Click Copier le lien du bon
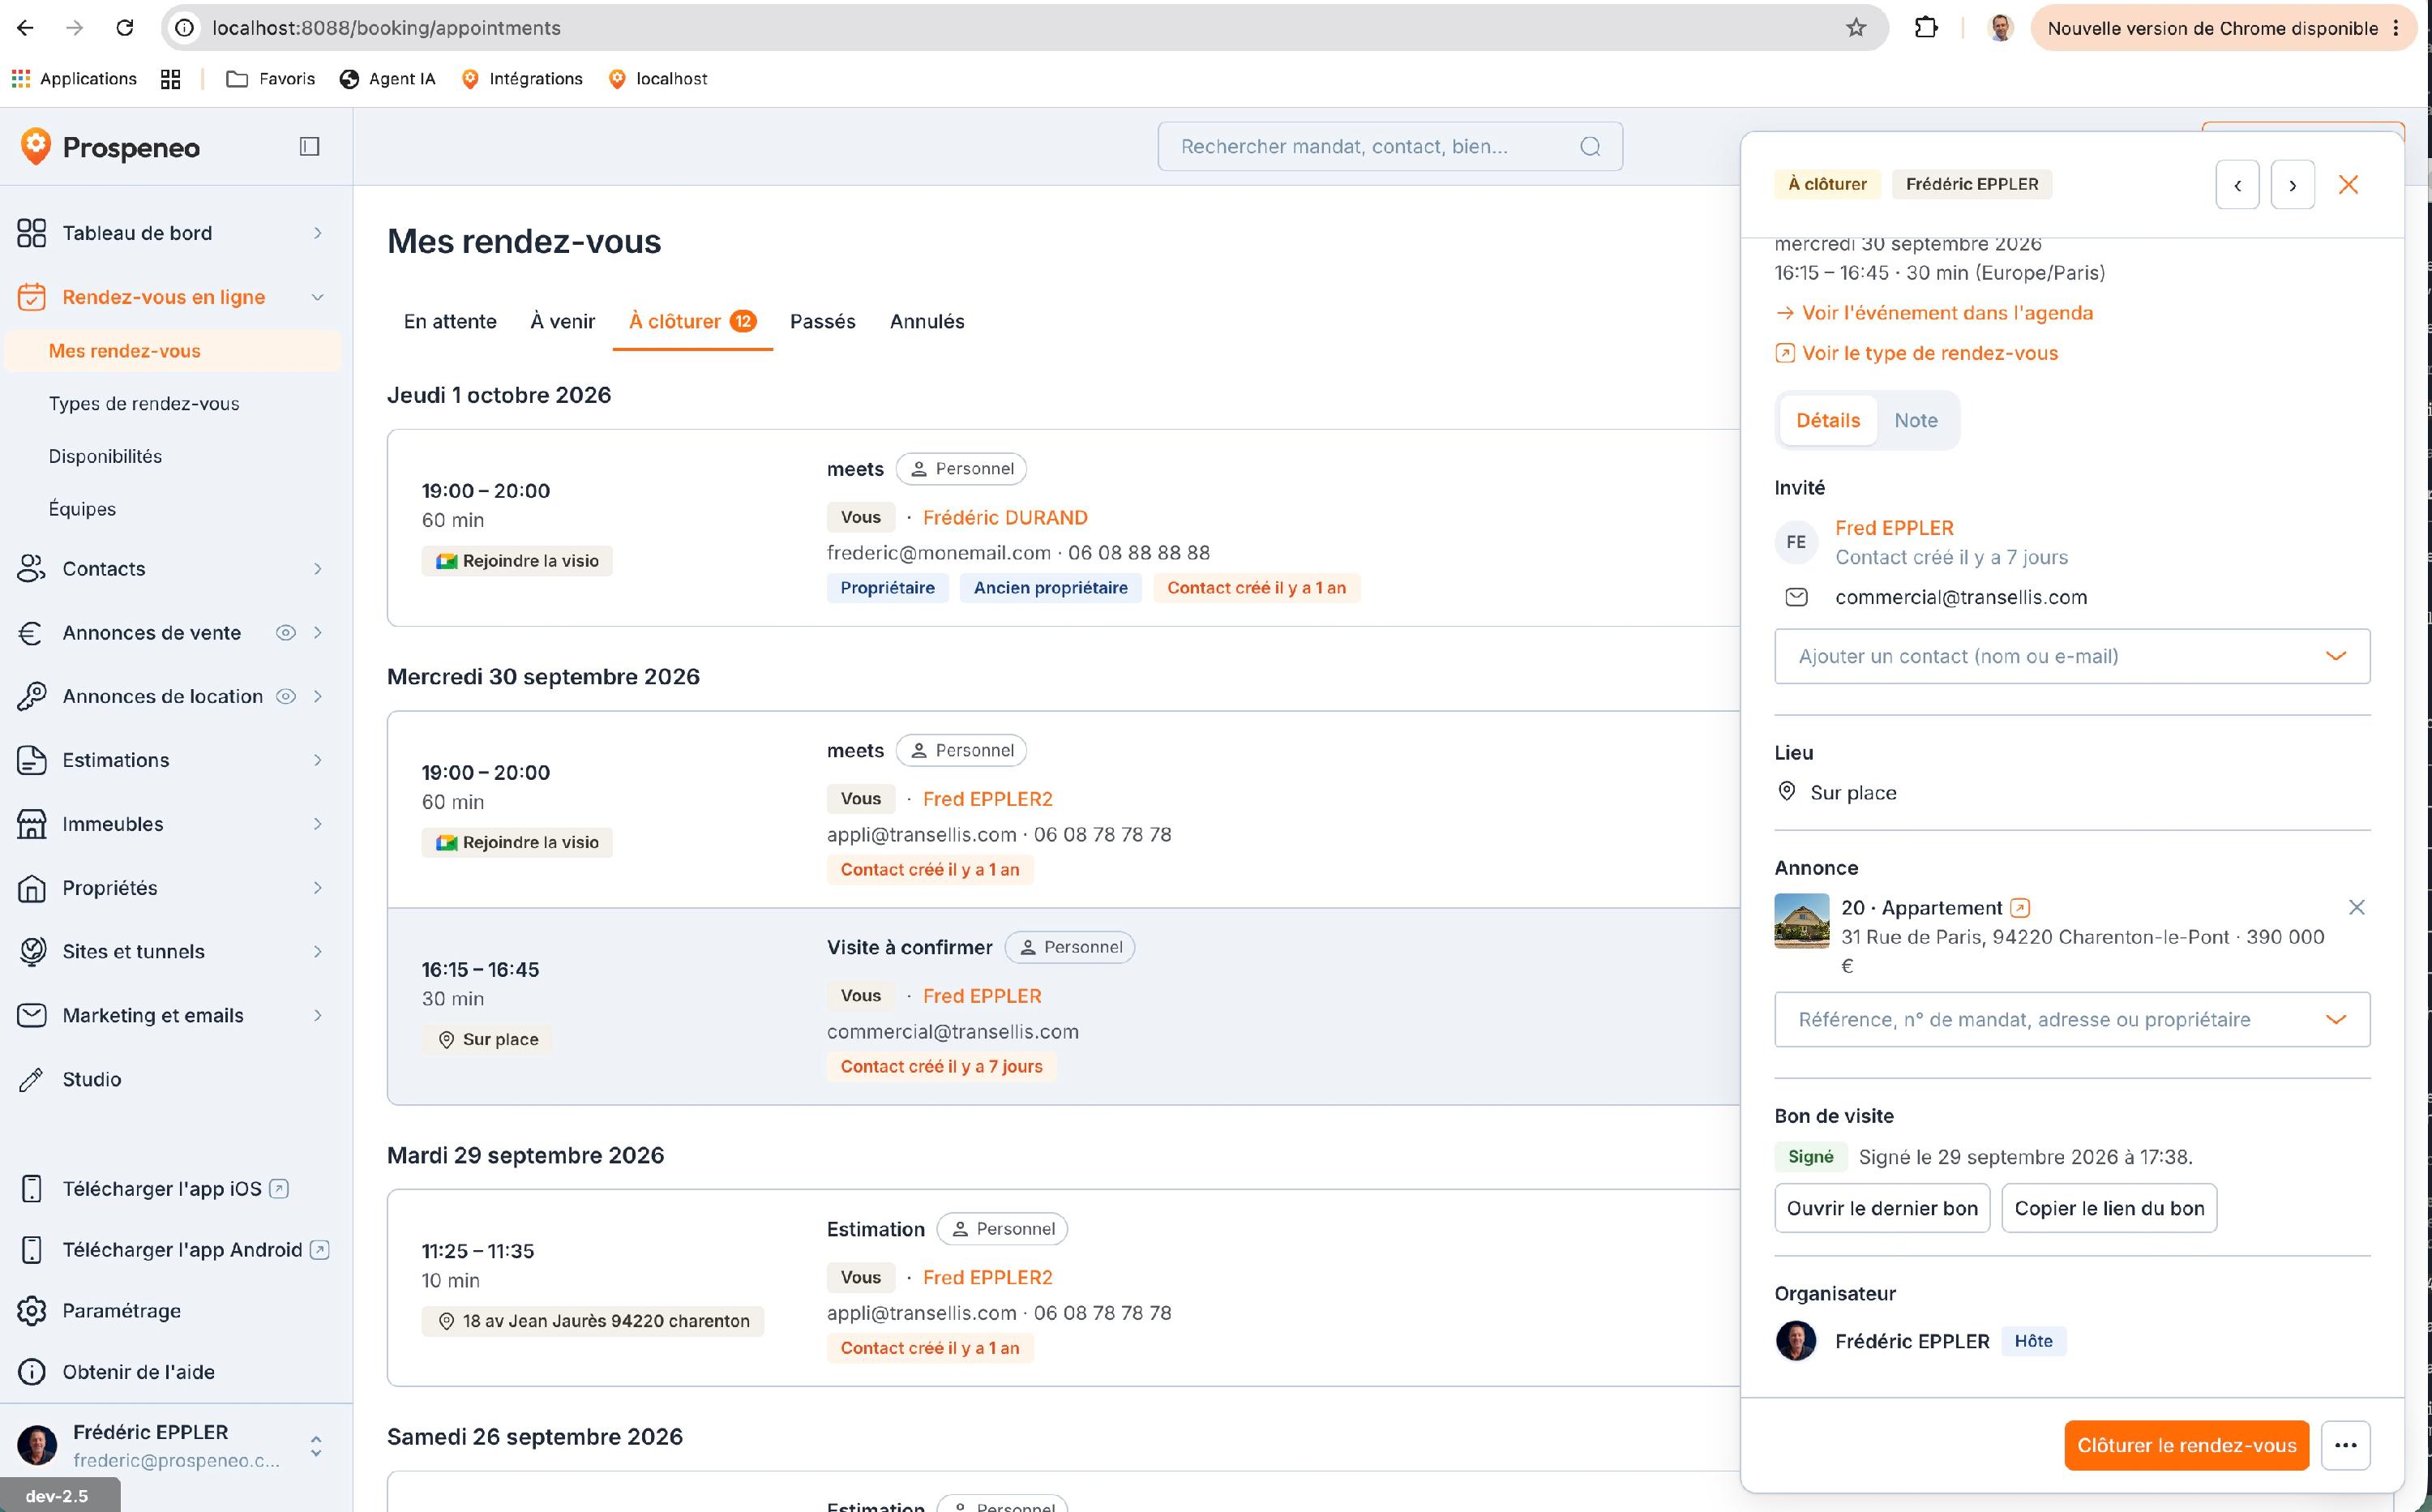2432x1512 pixels. pyautogui.click(x=2109, y=1208)
